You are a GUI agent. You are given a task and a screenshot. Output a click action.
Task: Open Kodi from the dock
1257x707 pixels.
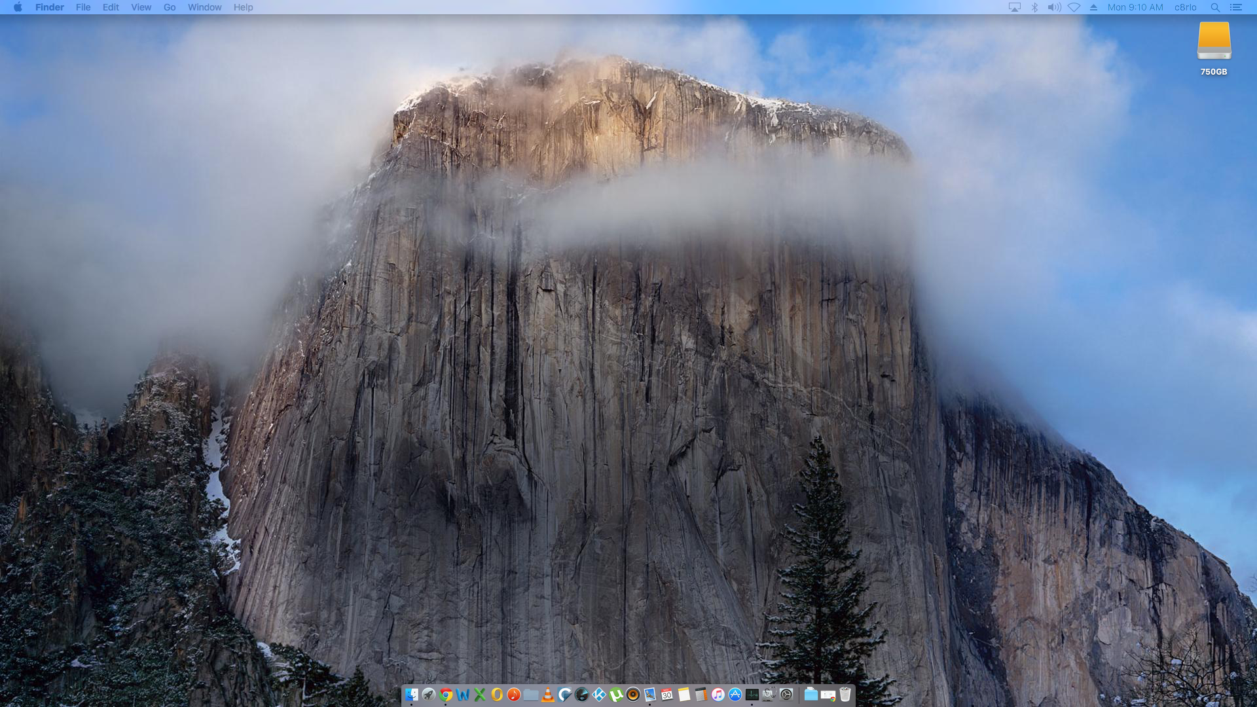pyautogui.click(x=599, y=695)
